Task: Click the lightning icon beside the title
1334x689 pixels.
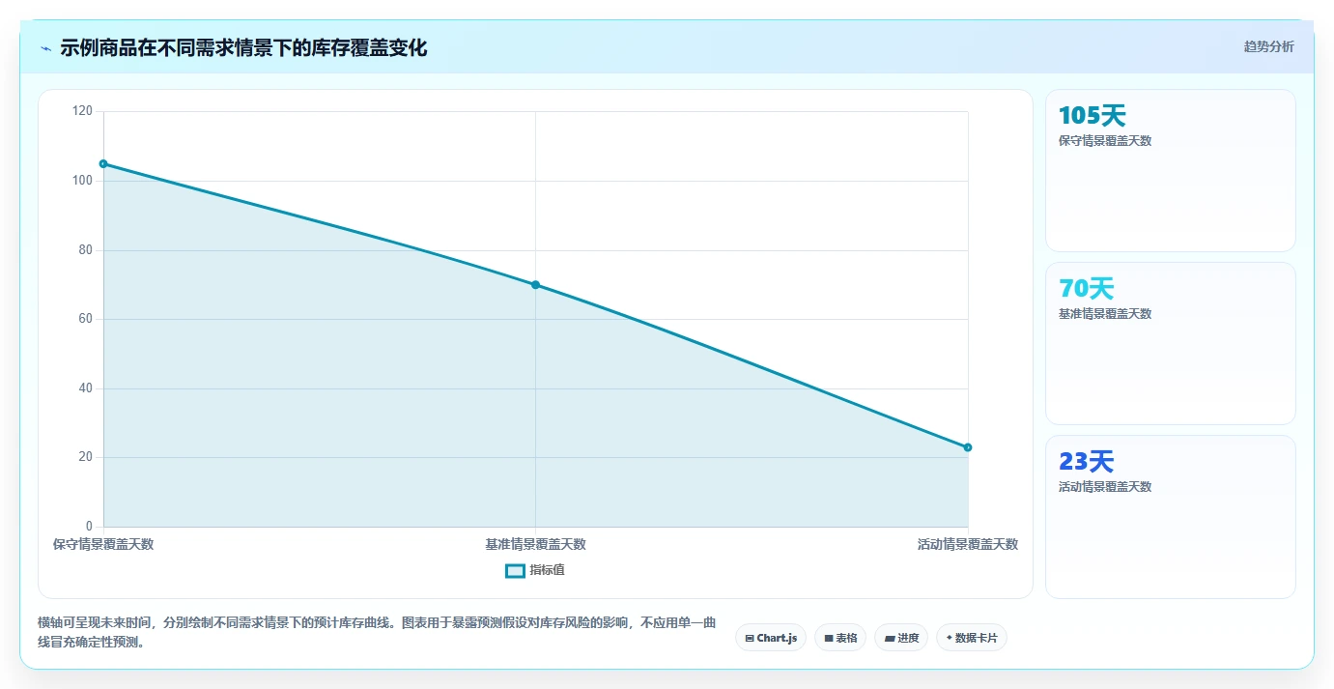Action: click(x=45, y=48)
